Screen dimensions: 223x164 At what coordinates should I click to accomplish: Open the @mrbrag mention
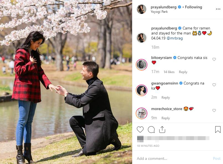(x=175, y=38)
